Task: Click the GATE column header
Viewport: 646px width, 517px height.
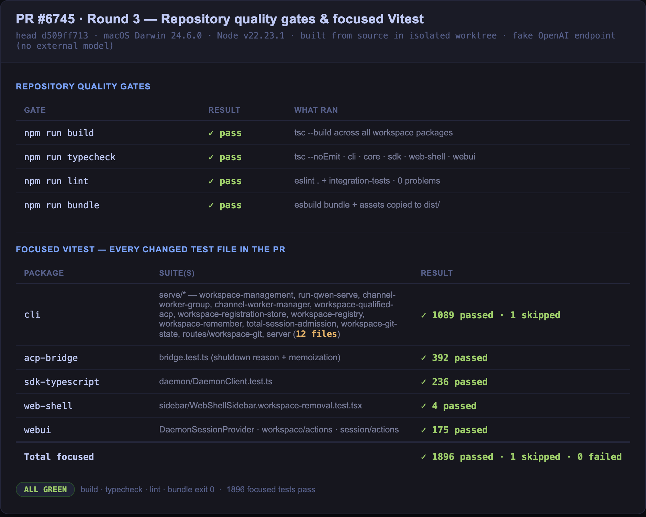Action: pyautogui.click(x=35, y=110)
